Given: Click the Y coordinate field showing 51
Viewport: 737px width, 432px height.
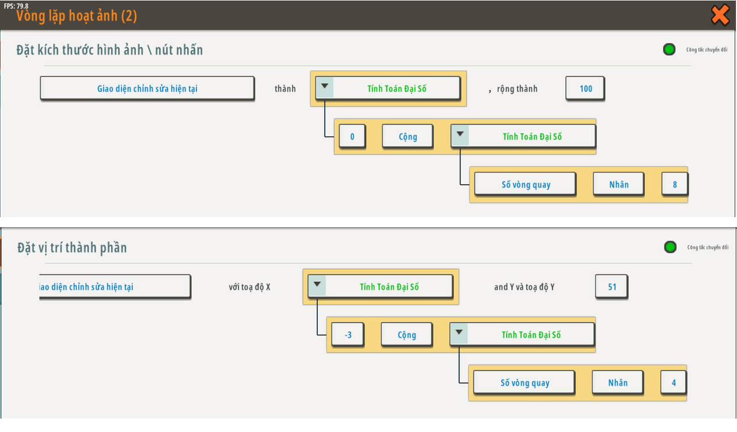Looking at the screenshot, I should pos(611,286).
